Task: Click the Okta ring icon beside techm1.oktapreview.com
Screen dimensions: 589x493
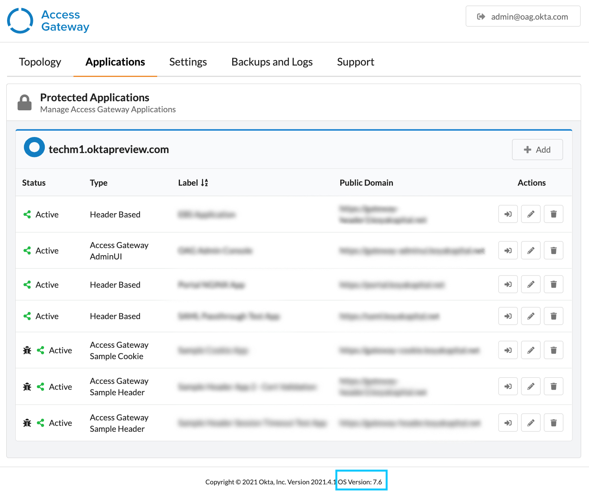Action: (x=34, y=147)
